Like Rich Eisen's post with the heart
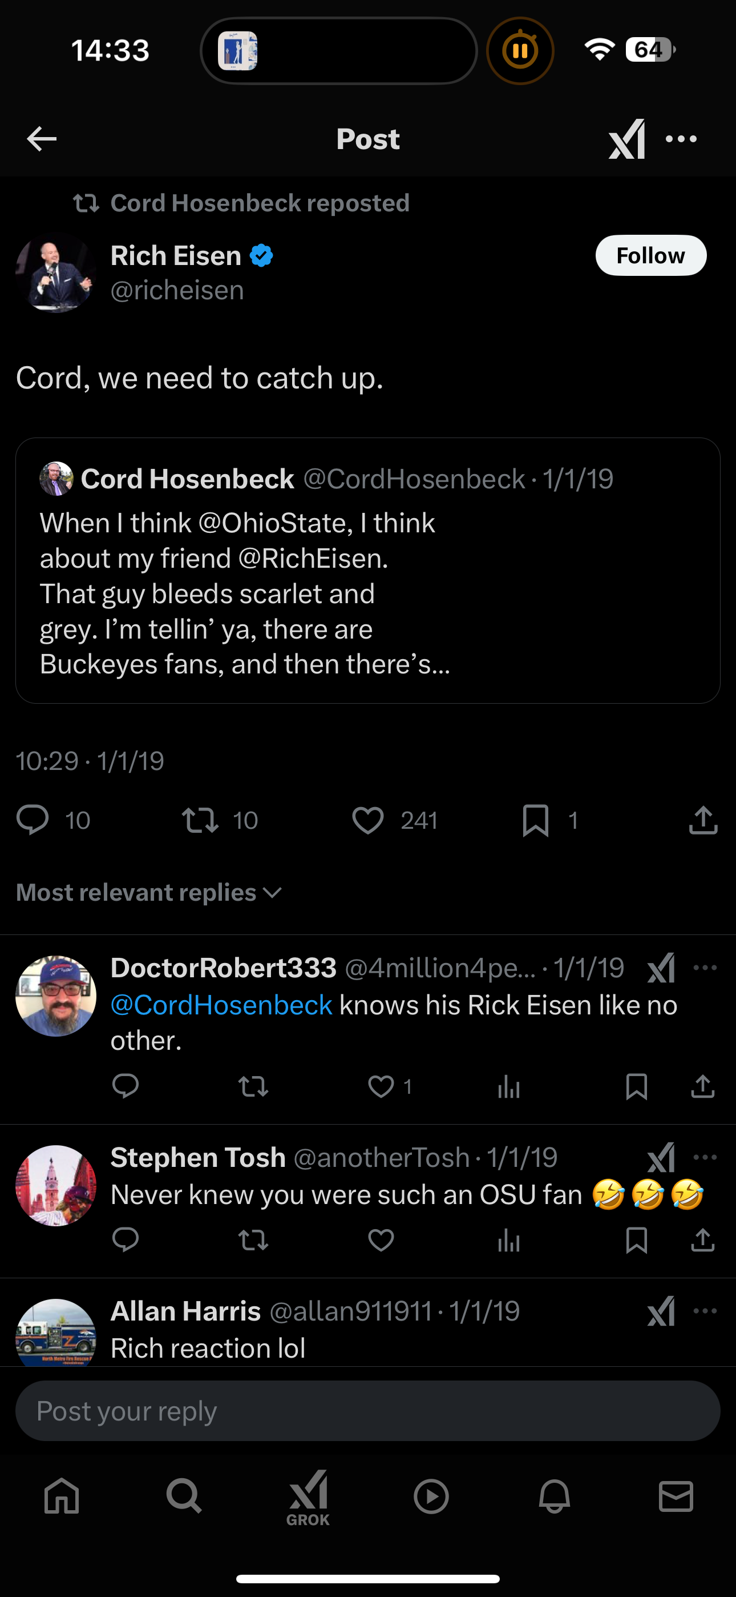This screenshot has height=1597, width=736. [368, 820]
